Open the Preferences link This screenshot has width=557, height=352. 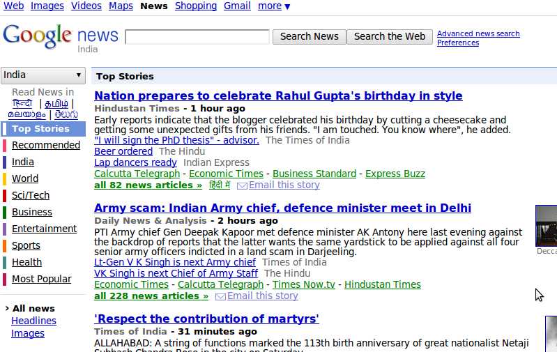point(458,43)
